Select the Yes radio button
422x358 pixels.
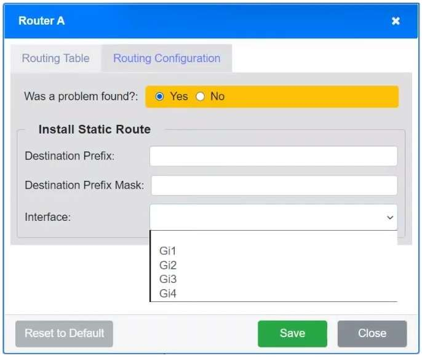point(160,97)
